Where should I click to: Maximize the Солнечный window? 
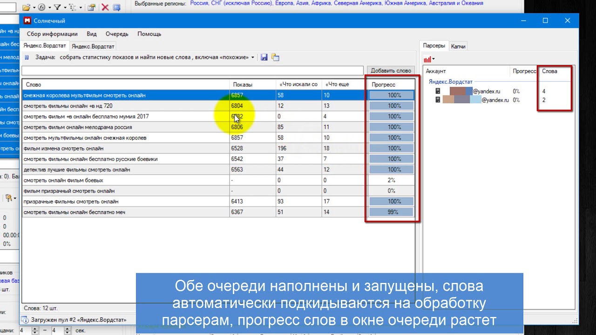(x=545, y=21)
